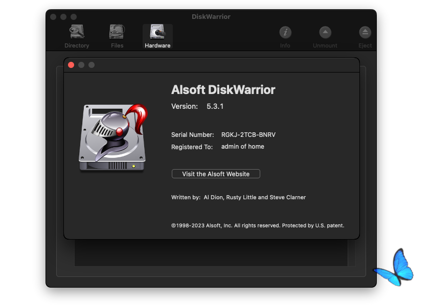The image size is (431, 305).
Task: Click the DiskWarrior main window title
Action: (211, 17)
